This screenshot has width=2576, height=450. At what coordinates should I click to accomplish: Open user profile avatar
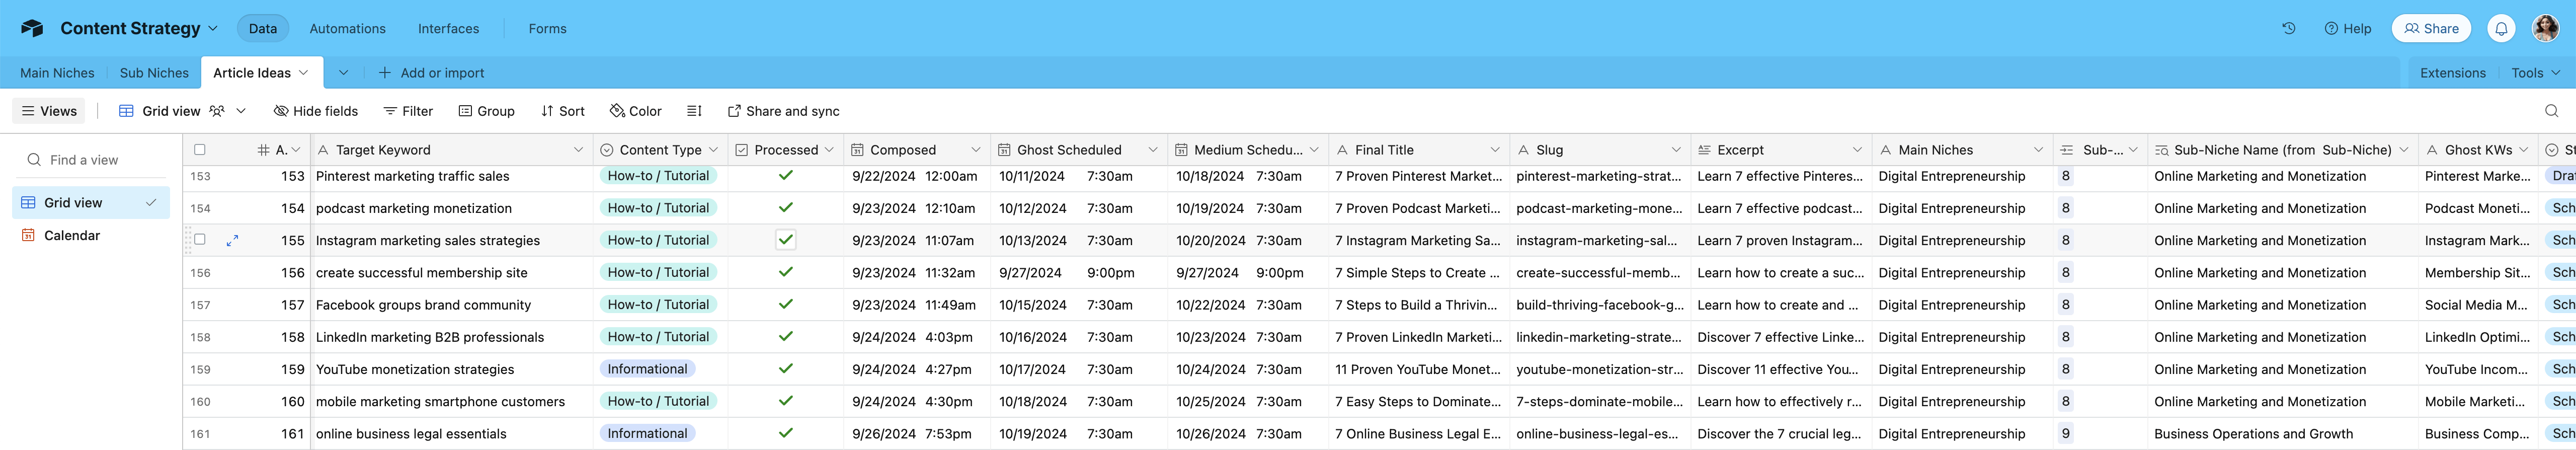[x=2545, y=28]
